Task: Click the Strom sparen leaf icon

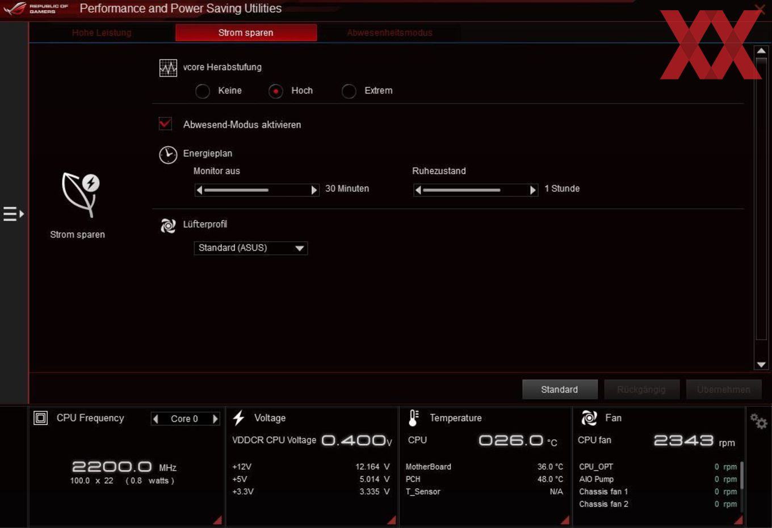Action: [x=81, y=195]
